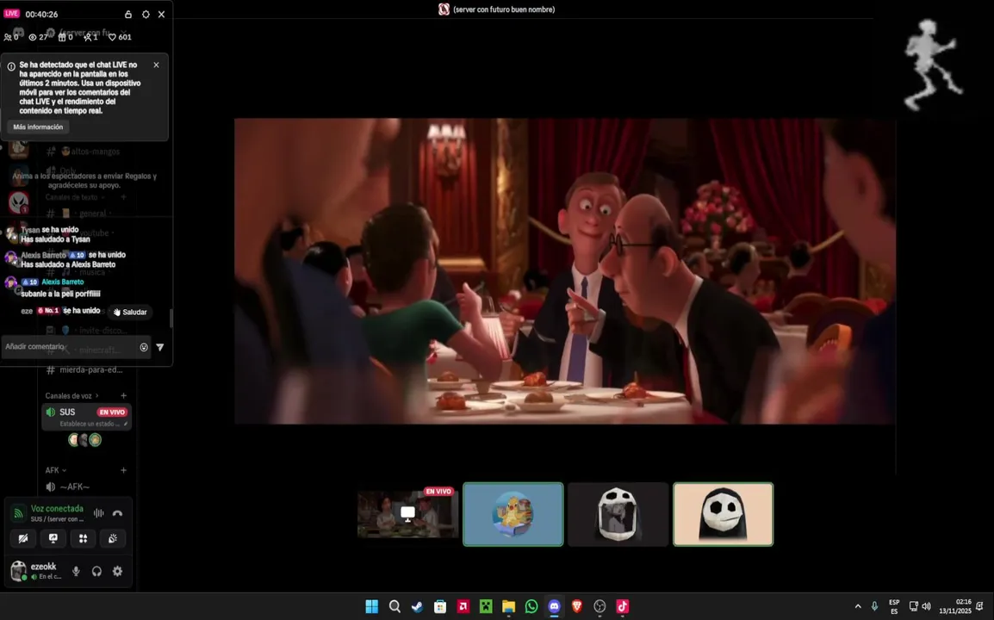Select the EN VIVO stream thumbnail
The height and width of the screenshot is (620, 994).
pos(407,514)
